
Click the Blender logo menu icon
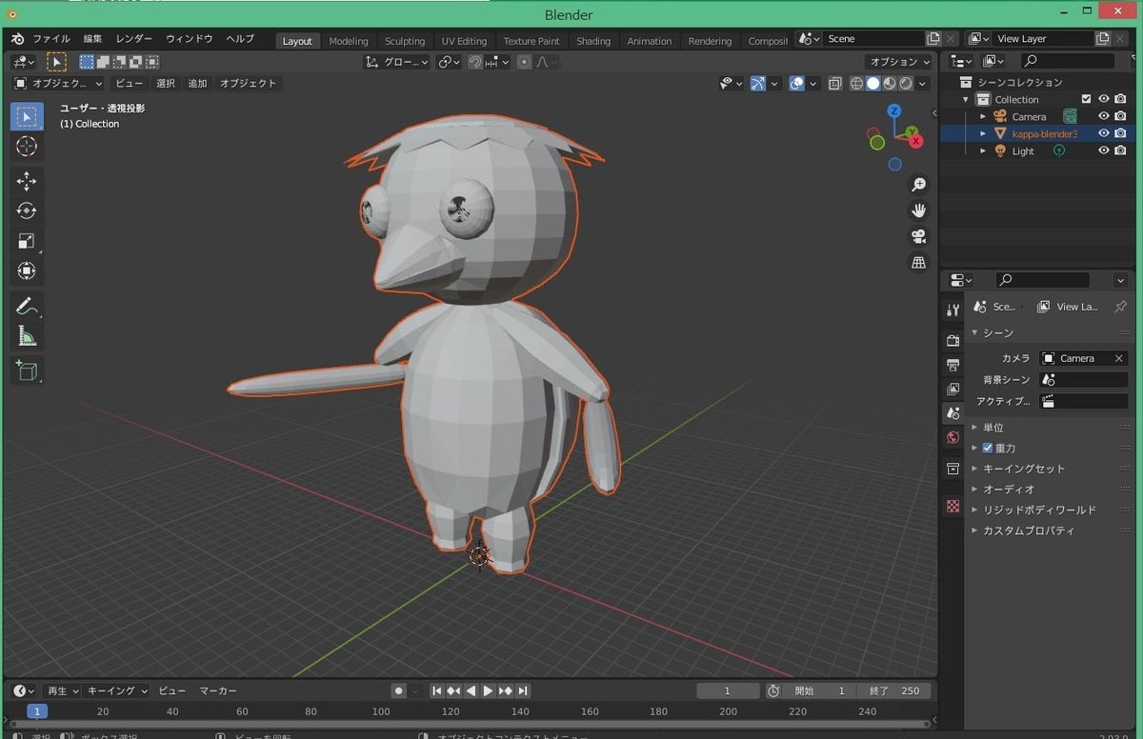coord(17,39)
